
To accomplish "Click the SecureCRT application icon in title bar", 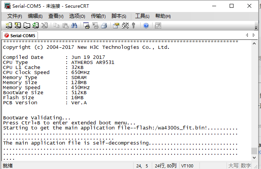I will (x=7, y=6).
